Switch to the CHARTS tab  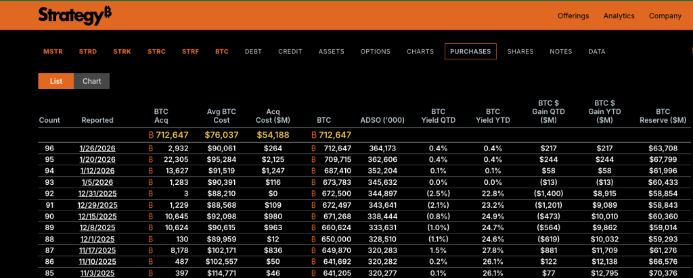click(x=420, y=51)
